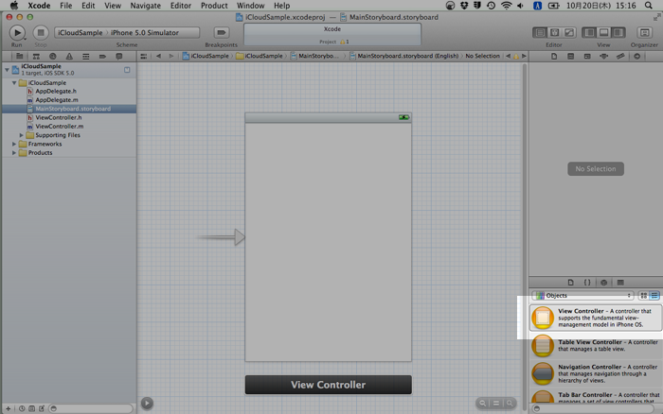Show the File Template library
The height and width of the screenshot is (414, 663).
click(570, 283)
